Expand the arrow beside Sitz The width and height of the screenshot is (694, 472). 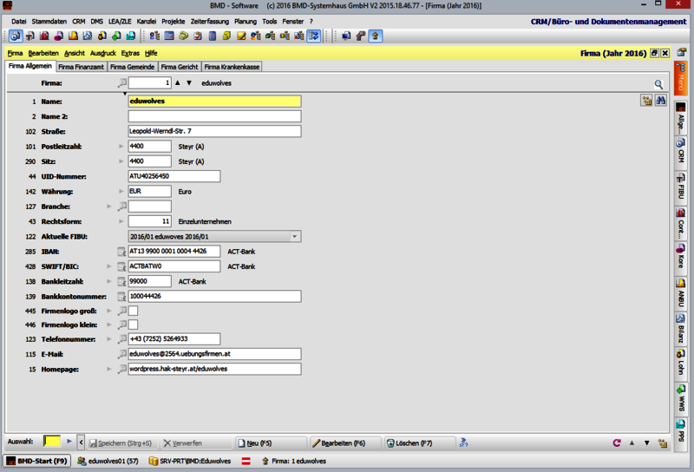point(121,161)
